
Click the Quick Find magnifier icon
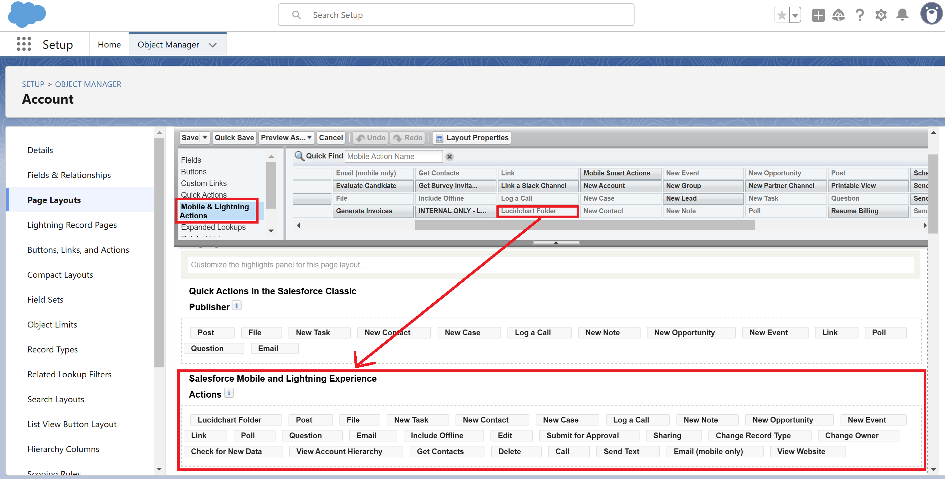pyautogui.click(x=299, y=156)
